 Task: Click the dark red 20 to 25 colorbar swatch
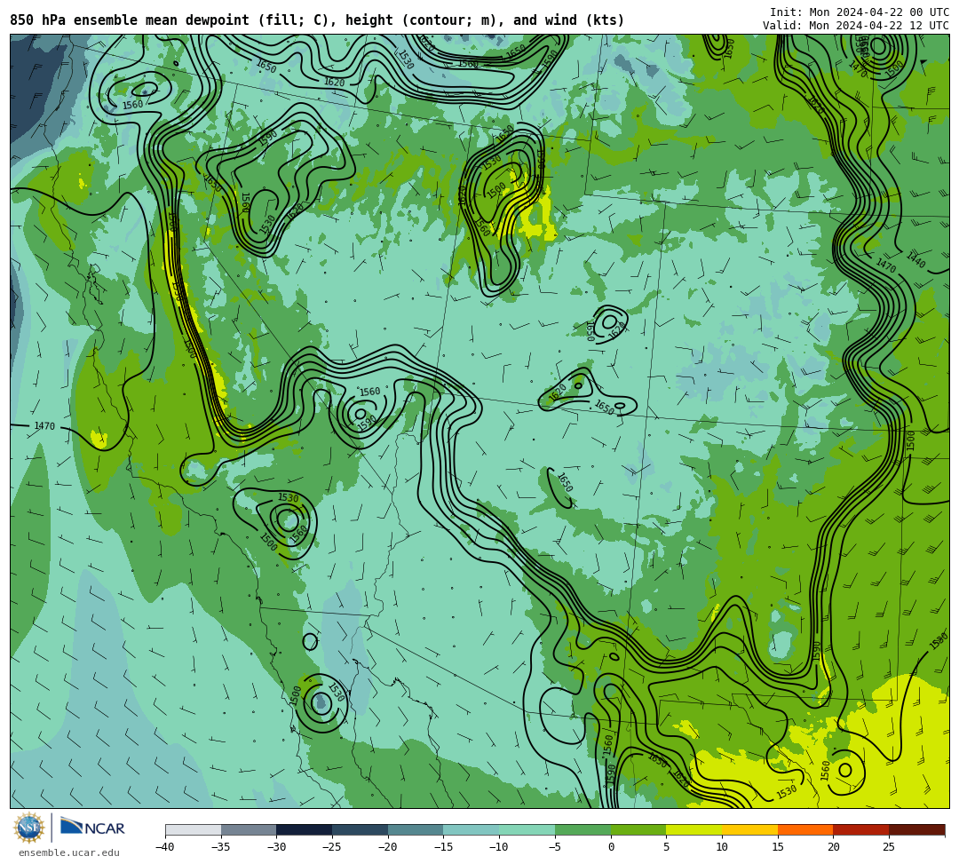pyautogui.click(x=861, y=829)
